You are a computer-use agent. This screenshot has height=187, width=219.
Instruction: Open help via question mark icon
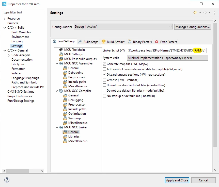(7, 180)
